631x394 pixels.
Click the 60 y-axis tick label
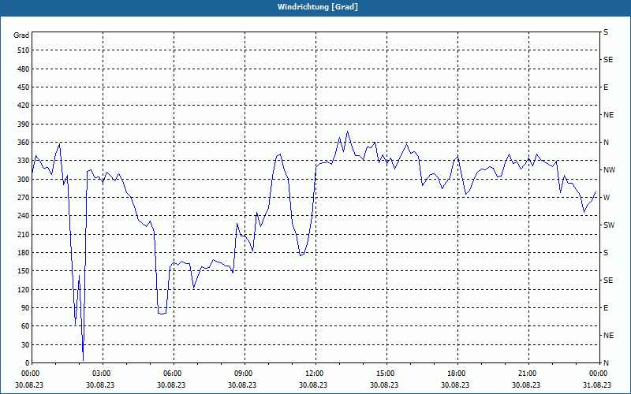click(x=25, y=326)
